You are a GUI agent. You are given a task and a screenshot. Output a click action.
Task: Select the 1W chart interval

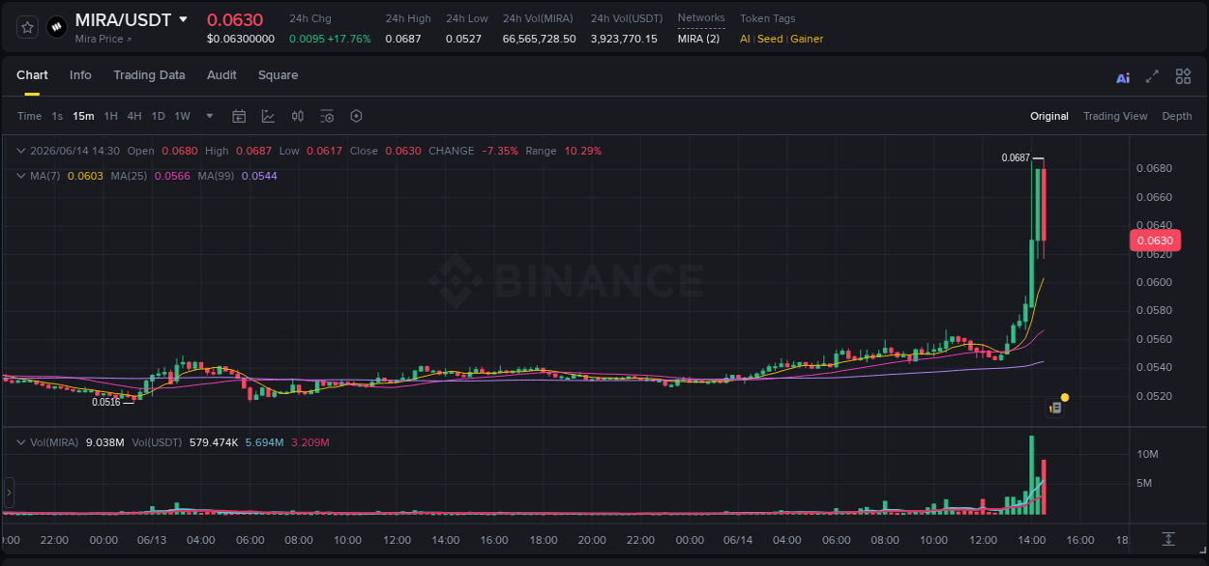click(x=182, y=116)
